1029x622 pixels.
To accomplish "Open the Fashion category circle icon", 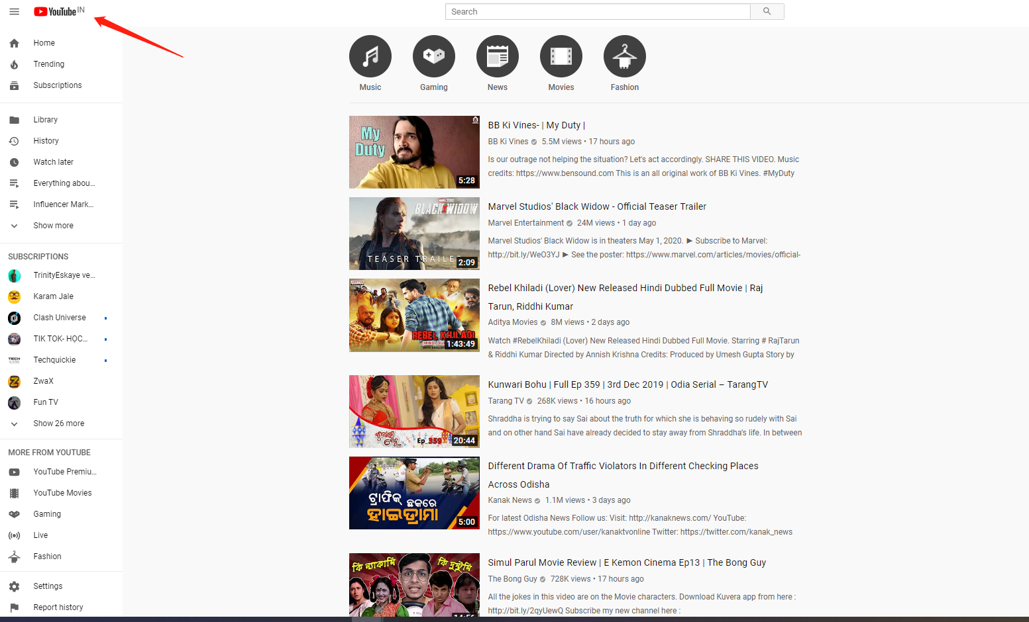I will (x=625, y=56).
